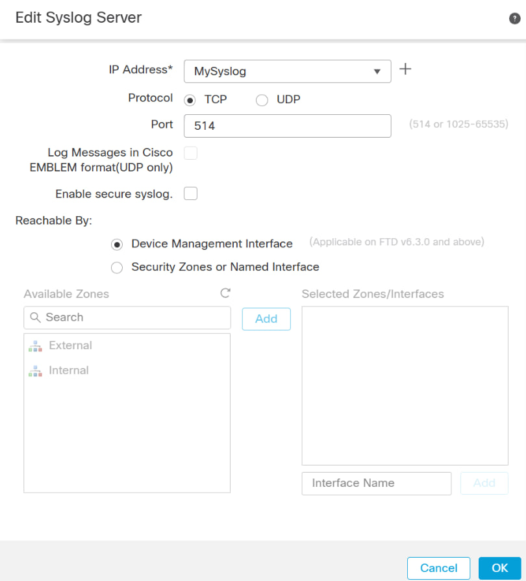The width and height of the screenshot is (526, 581).
Task: Open the help icon in the top corner
Action: (x=514, y=18)
